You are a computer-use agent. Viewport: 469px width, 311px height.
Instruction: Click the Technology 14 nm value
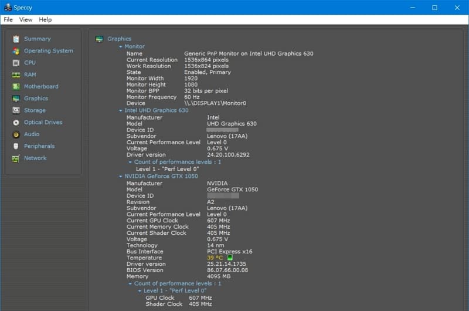tap(215, 245)
